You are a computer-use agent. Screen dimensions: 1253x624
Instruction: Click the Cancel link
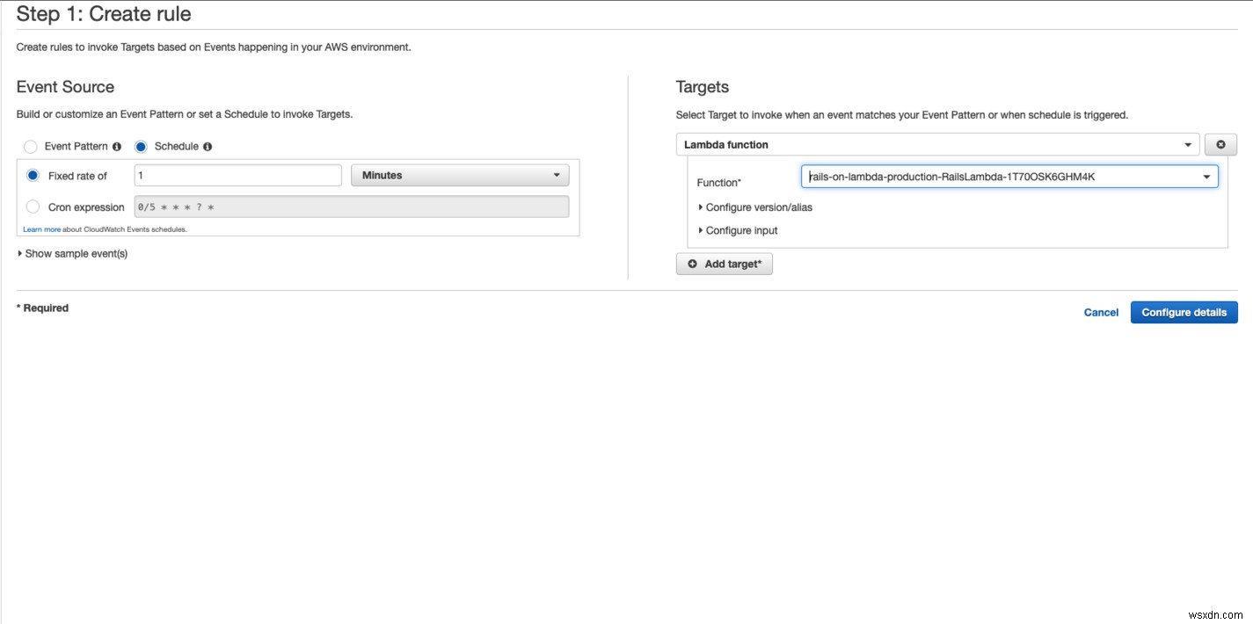point(1101,312)
